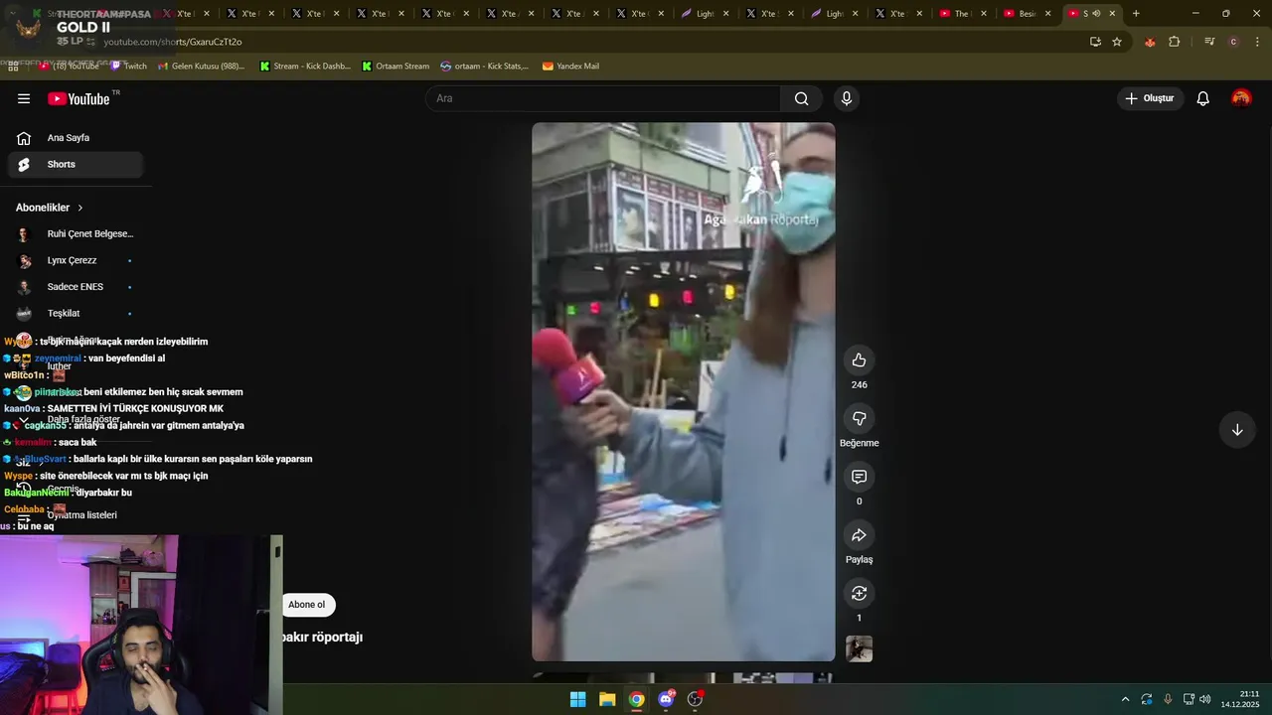The image size is (1272, 715).
Task: Open Lynx Çerezz subscription channel
Action: tap(76, 260)
